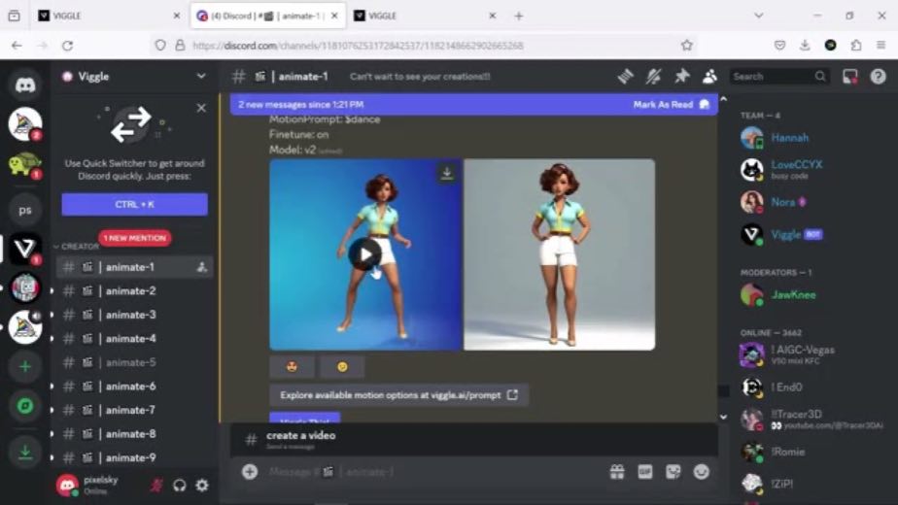This screenshot has width=898, height=505.
Task: Open Explore available motion options link
Action: pos(398,395)
